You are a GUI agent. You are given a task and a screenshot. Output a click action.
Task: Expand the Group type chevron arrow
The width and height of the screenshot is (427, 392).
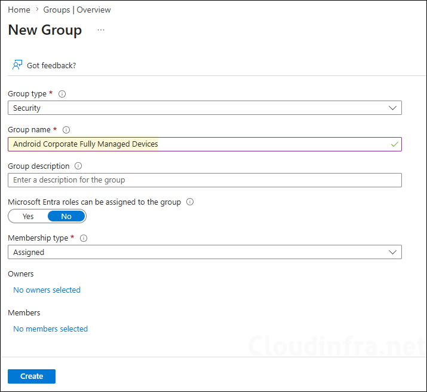[x=392, y=108]
